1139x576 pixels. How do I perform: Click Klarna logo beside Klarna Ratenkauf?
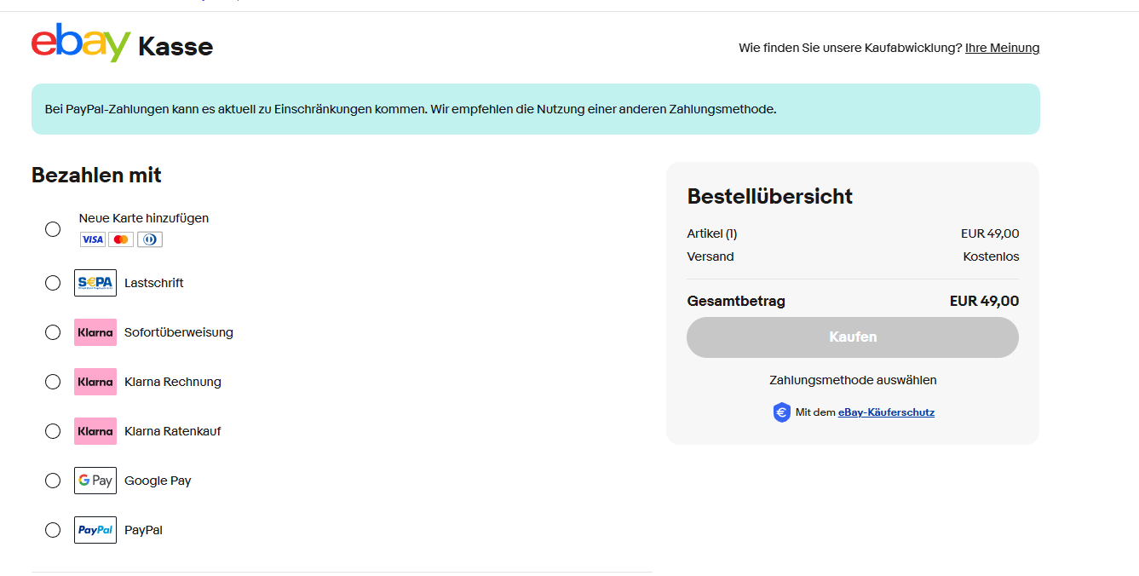(x=95, y=431)
